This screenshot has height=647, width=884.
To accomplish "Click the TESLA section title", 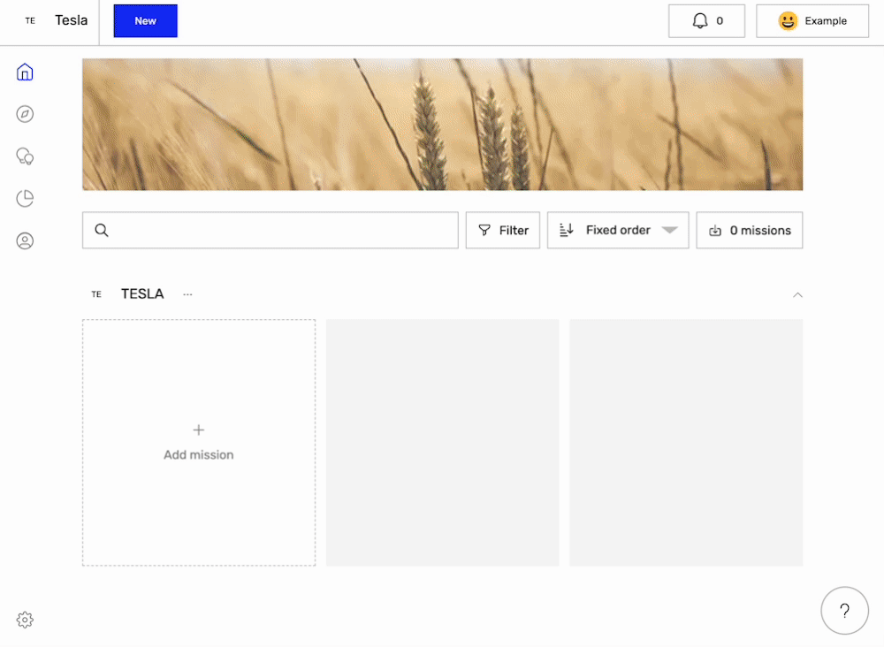I will 142,294.
